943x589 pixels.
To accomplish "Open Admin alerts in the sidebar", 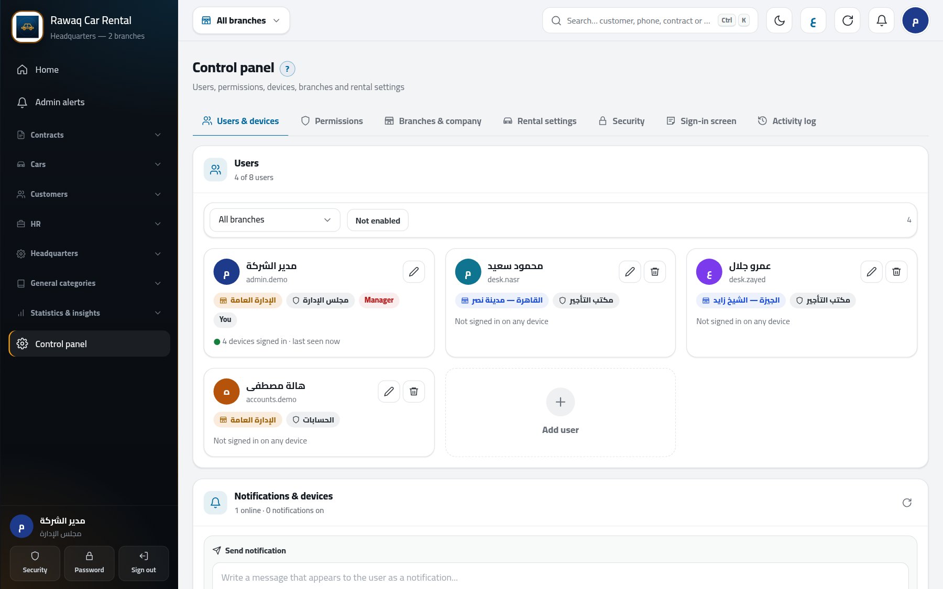I will pos(89,102).
